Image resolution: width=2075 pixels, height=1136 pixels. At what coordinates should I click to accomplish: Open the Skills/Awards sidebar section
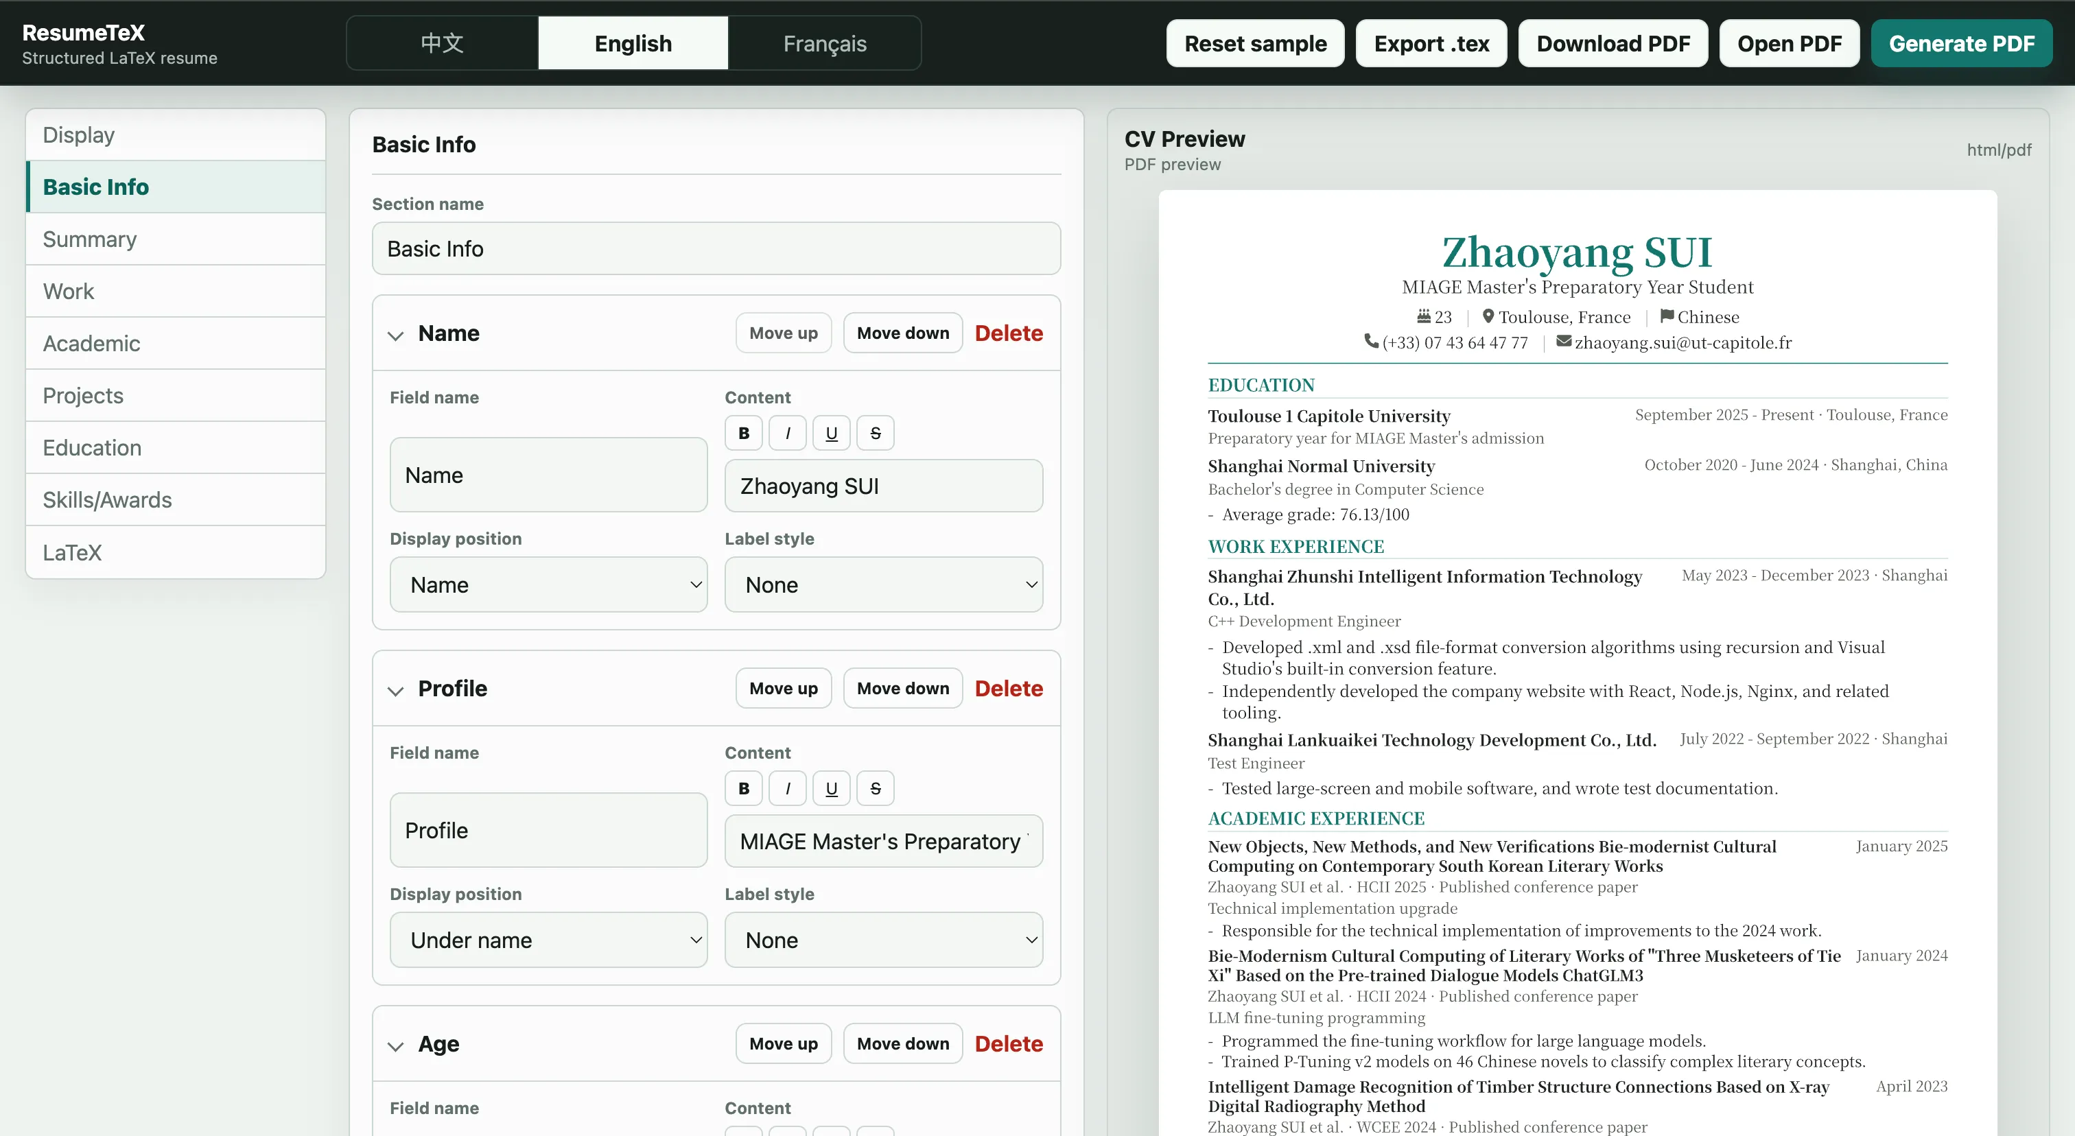click(176, 500)
